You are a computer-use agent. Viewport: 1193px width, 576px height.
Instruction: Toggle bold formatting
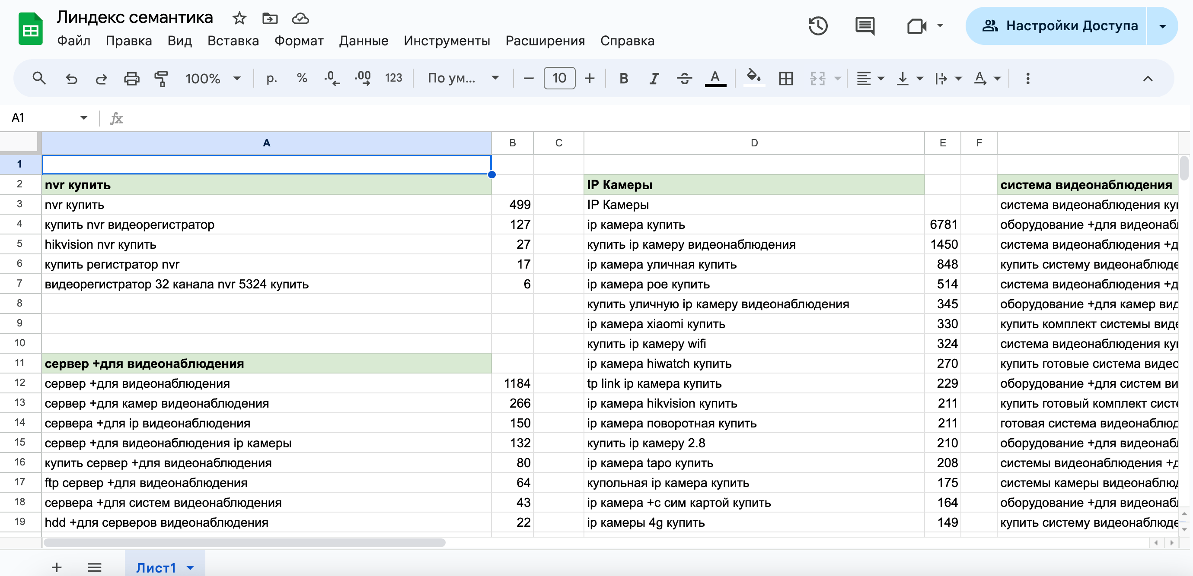coord(624,78)
